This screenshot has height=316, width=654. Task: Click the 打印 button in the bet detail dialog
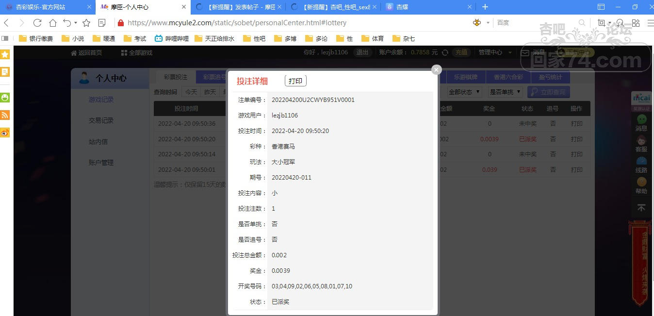tap(295, 81)
